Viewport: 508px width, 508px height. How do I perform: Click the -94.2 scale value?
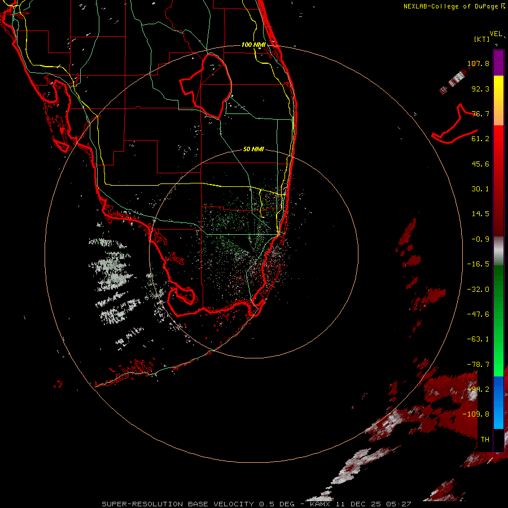pos(478,389)
